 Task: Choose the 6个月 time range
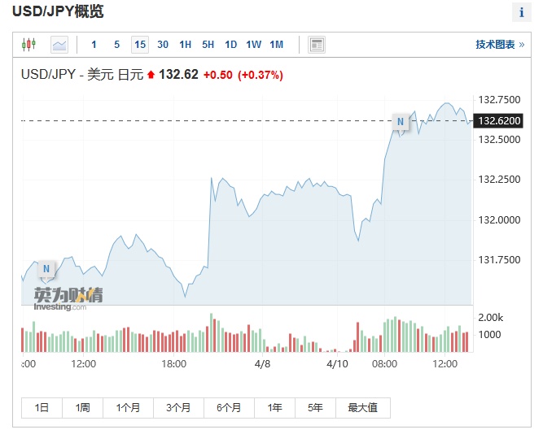point(229,407)
